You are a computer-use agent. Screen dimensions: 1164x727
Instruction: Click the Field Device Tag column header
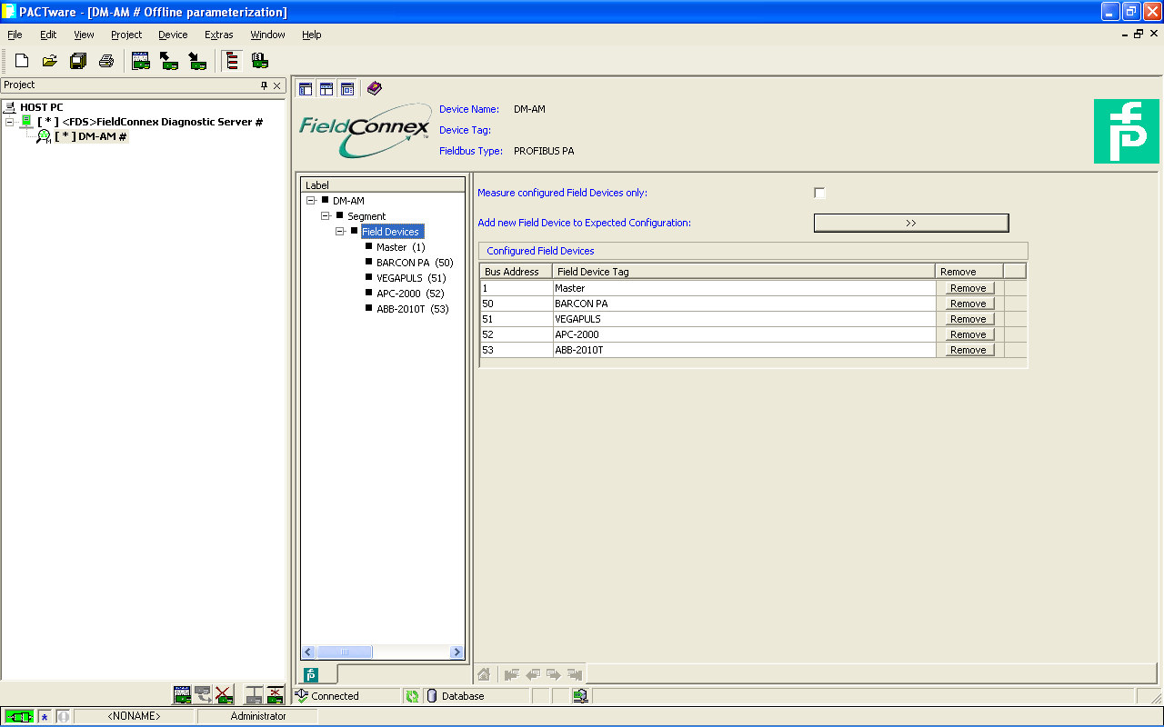tap(744, 271)
